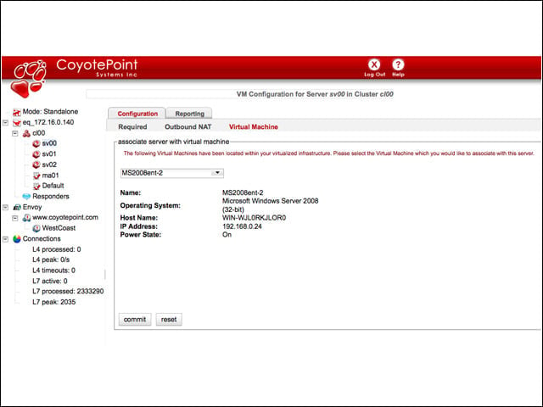543x407 pixels.
Task: Collapse the Connections tree node
Action: pyautogui.click(x=6, y=239)
